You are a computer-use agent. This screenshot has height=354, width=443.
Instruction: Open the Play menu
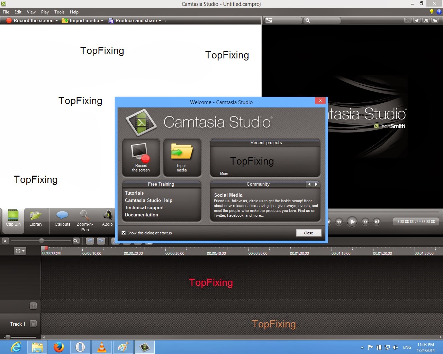(x=45, y=12)
